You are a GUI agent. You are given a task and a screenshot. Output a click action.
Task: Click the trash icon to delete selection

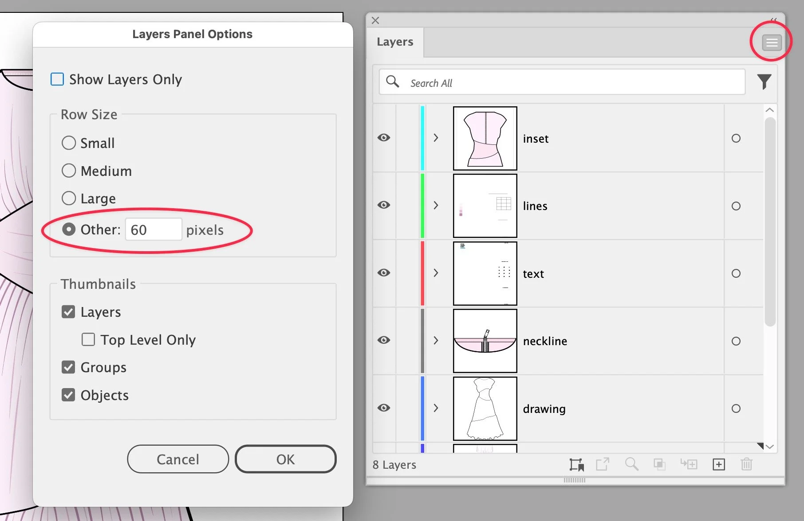746,464
